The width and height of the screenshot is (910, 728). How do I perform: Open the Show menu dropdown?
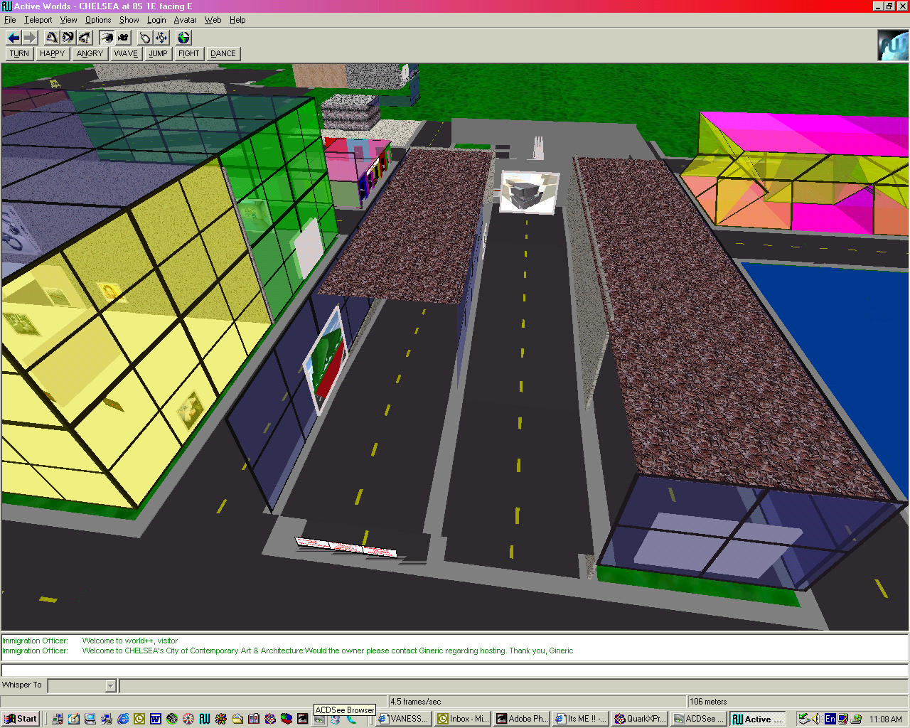pyautogui.click(x=129, y=20)
